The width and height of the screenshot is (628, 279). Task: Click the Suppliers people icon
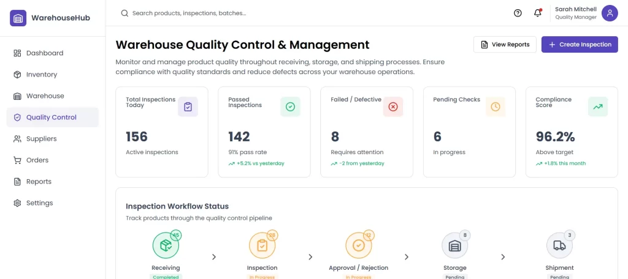pos(17,139)
